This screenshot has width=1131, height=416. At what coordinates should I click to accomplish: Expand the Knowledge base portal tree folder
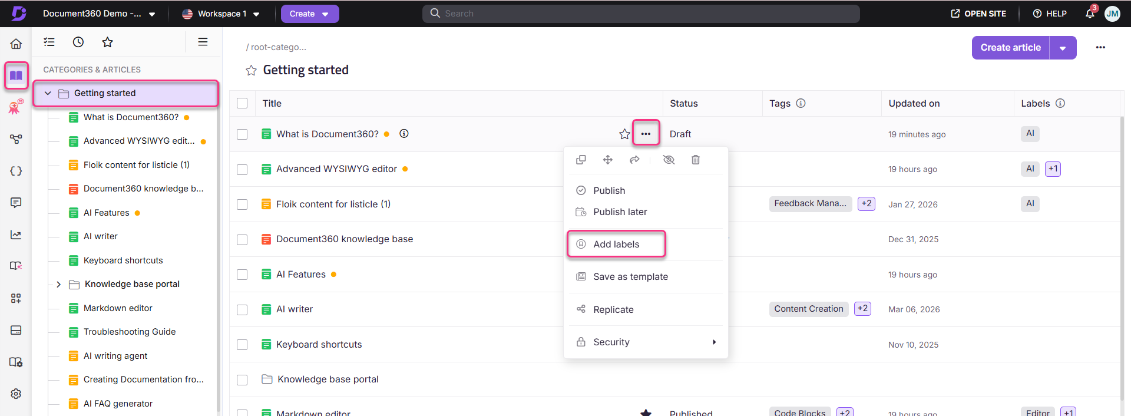[58, 284]
